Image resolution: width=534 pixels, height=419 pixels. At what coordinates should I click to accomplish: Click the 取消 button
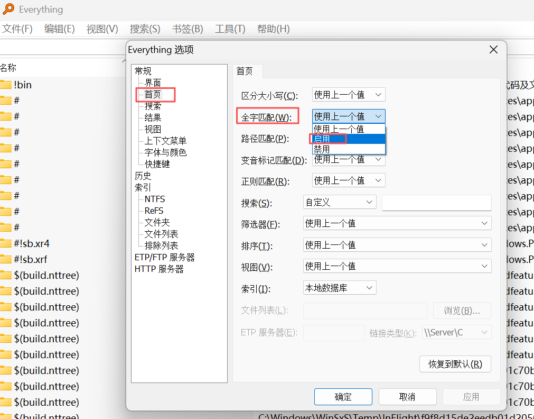407,397
